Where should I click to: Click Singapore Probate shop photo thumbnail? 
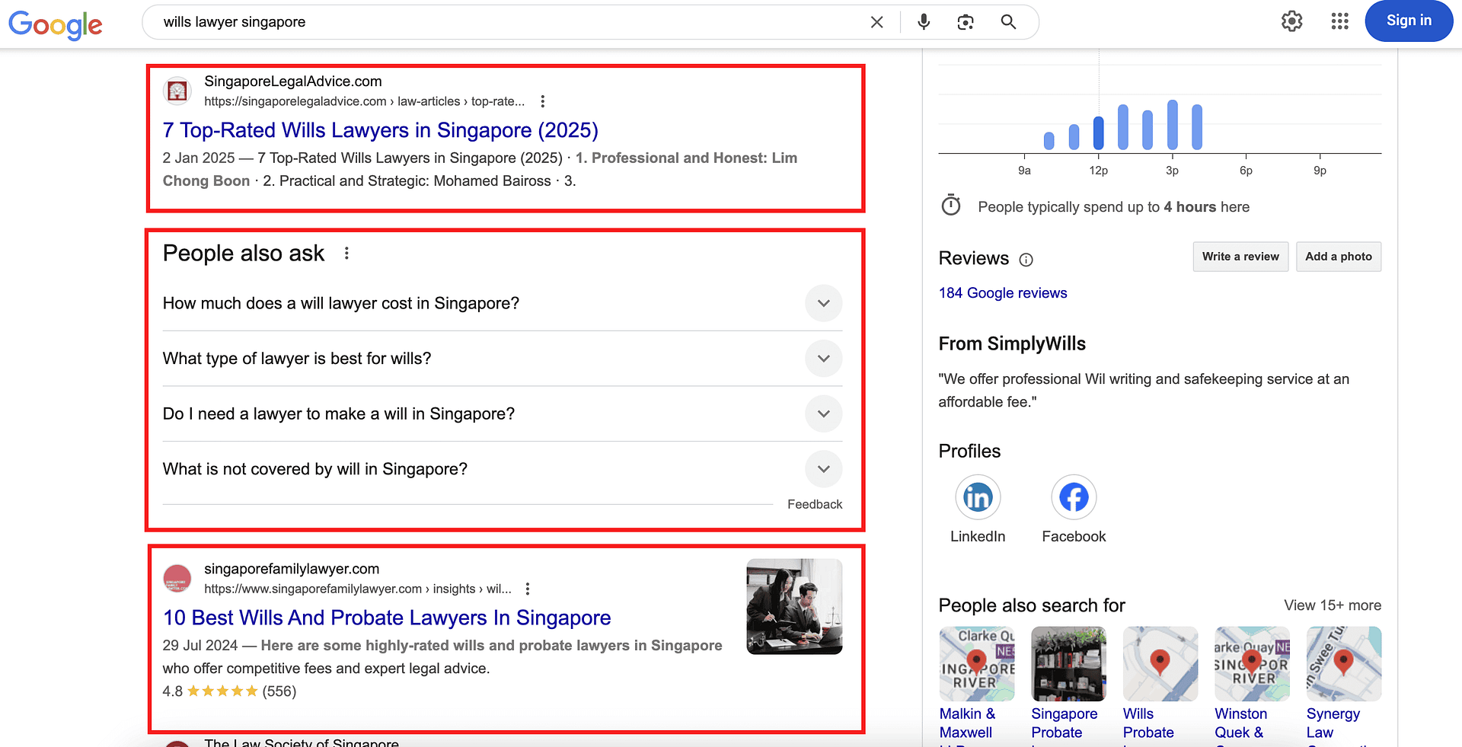[1069, 664]
